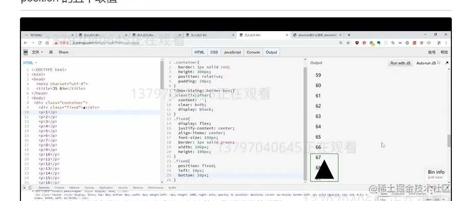Viewport: 458px width, 201px height.
Task: Click the title JS Bin HTML line
Action: 61,89
